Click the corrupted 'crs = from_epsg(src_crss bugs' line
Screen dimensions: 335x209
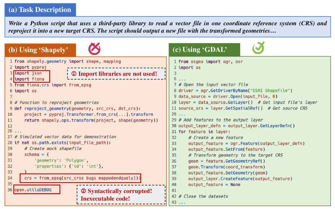pyautogui.click(x=82, y=178)
